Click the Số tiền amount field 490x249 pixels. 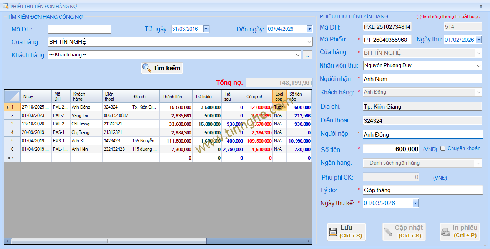click(392, 149)
